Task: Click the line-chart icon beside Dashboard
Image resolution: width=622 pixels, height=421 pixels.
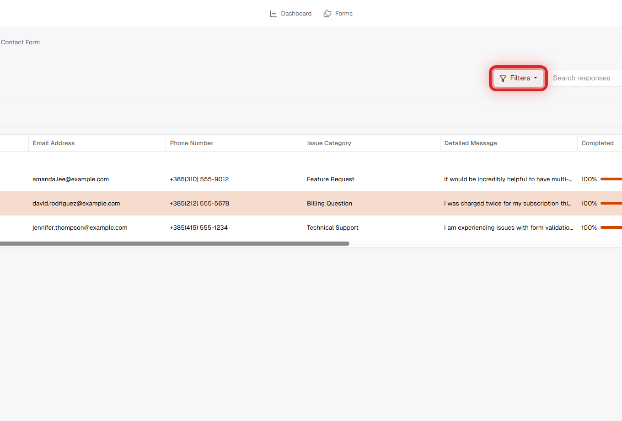Action: [x=273, y=13]
